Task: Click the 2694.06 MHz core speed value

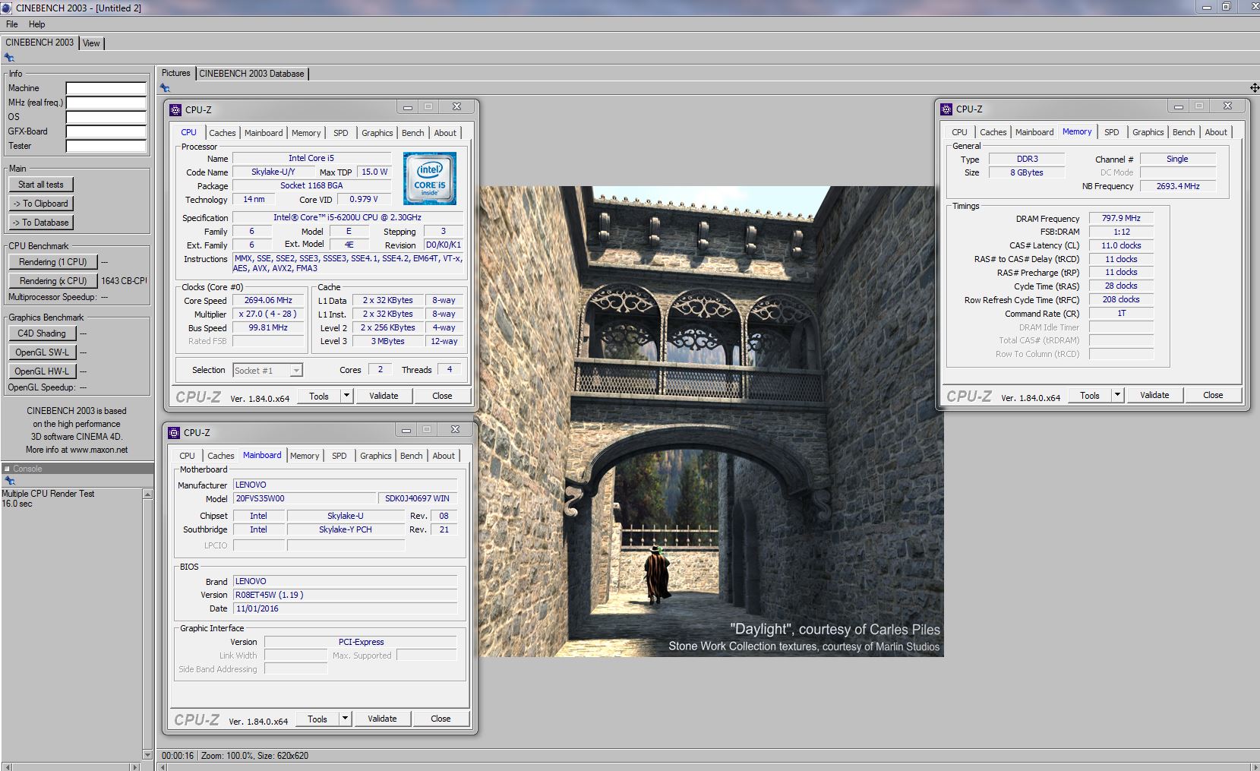Action: pos(268,301)
